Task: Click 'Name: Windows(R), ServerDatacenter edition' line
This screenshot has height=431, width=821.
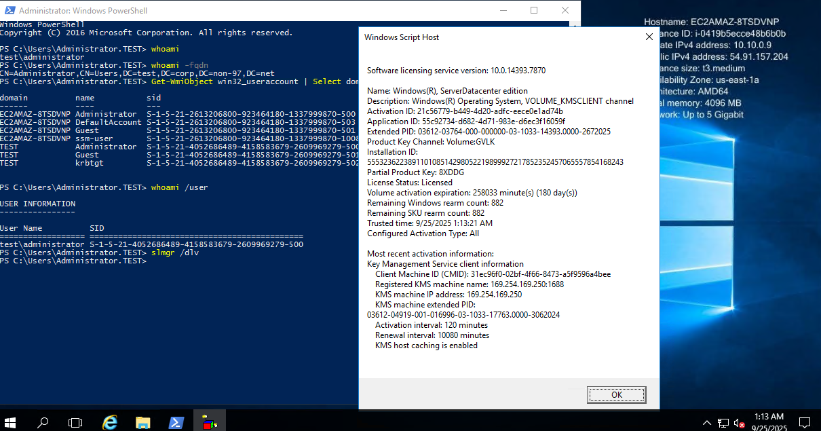Action: click(447, 91)
